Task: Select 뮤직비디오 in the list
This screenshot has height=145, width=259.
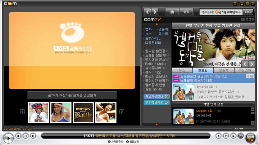Action: pos(153,72)
